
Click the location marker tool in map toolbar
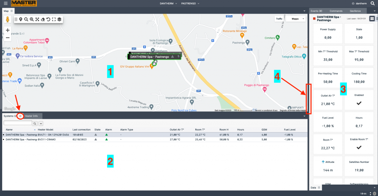point(21,19)
